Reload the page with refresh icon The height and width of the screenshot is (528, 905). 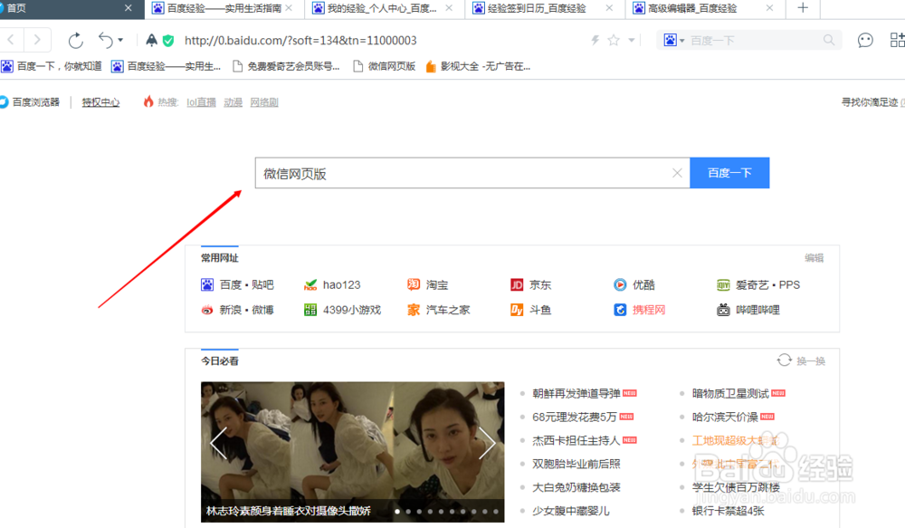(x=76, y=41)
